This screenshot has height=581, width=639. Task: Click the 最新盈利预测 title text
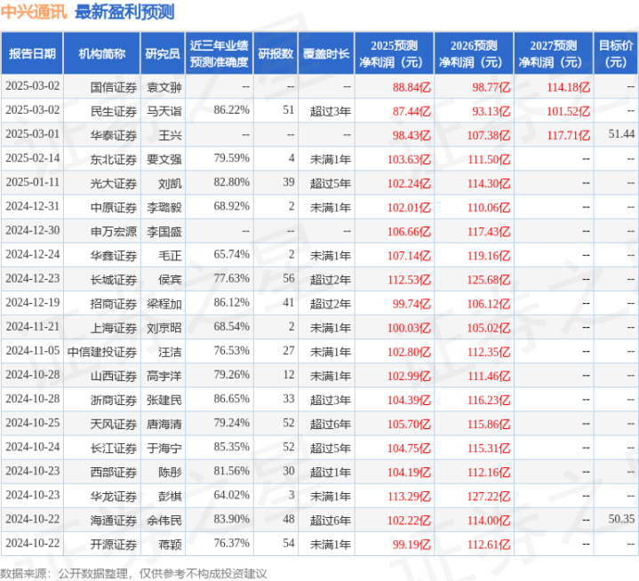click(x=124, y=12)
